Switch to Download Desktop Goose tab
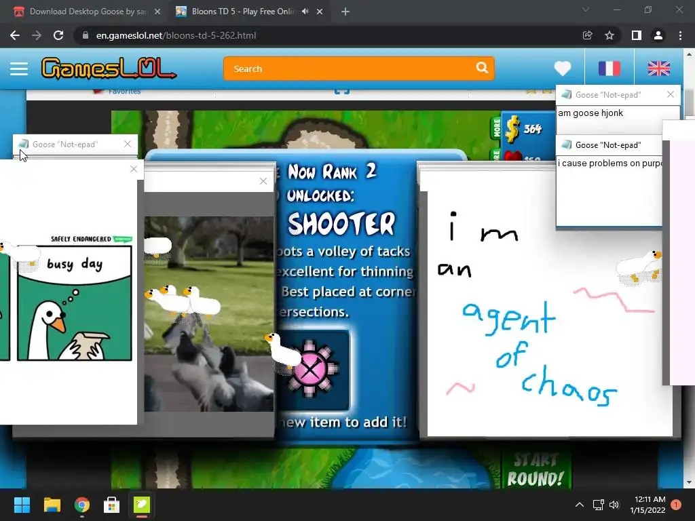 (87, 12)
